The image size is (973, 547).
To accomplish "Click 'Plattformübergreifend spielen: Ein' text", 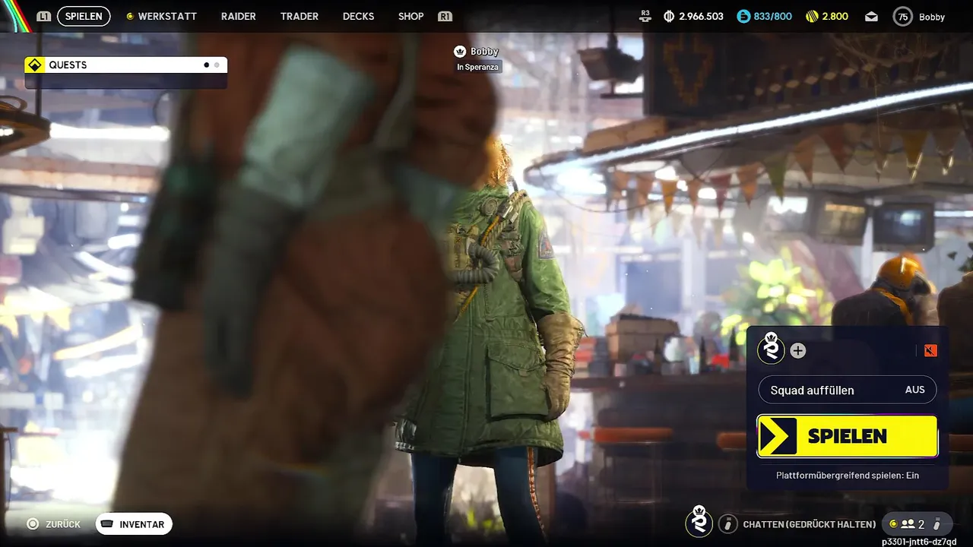I will pyautogui.click(x=848, y=475).
